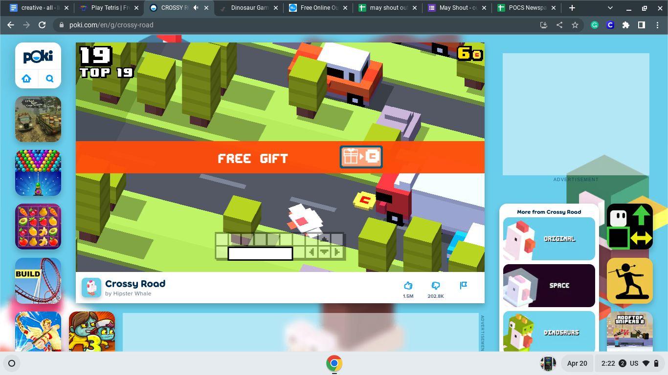The width and height of the screenshot is (668, 375).
Task: Open a new browser tab
Action: pos(572,8)
